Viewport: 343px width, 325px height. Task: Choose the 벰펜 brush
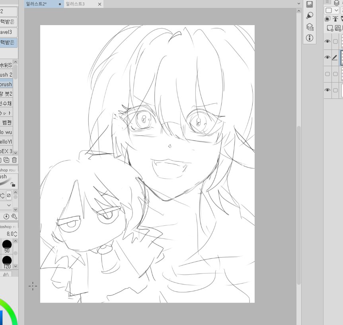click(6, 122)
